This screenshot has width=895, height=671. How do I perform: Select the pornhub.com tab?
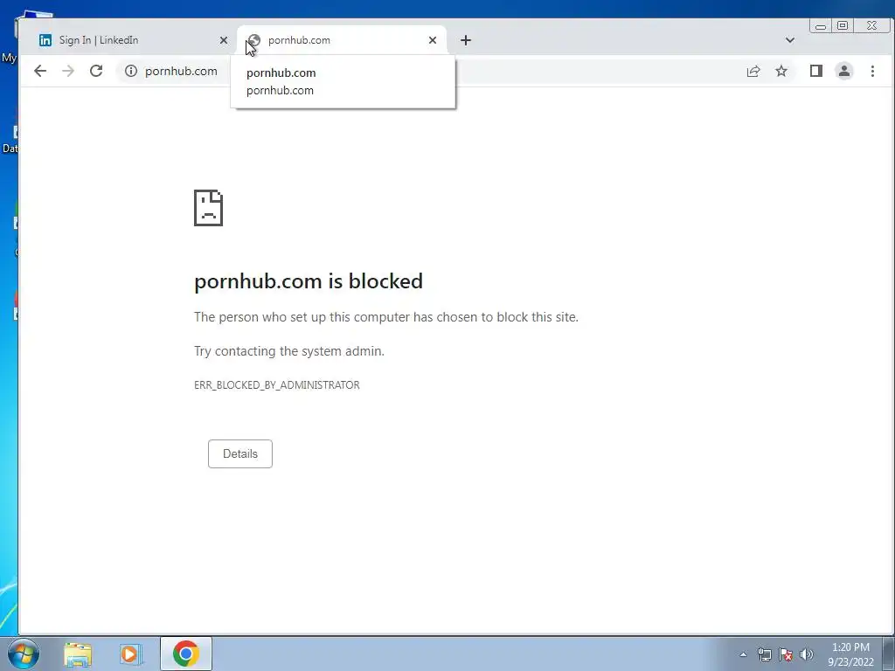coord(342,40)
